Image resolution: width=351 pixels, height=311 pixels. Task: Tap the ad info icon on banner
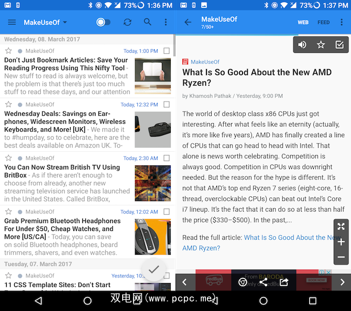(x=322, y=272)
